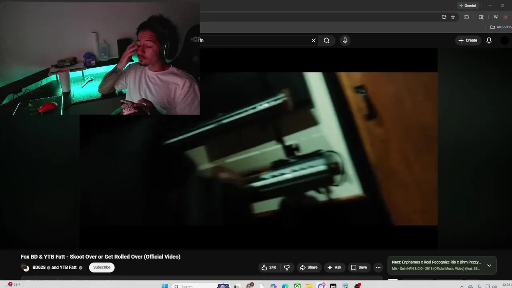Viewport: 512px width, 288px height.
Task: Click the Next: Enphamus x Real Recognize Rio entry
Action: tap(436, 262)
